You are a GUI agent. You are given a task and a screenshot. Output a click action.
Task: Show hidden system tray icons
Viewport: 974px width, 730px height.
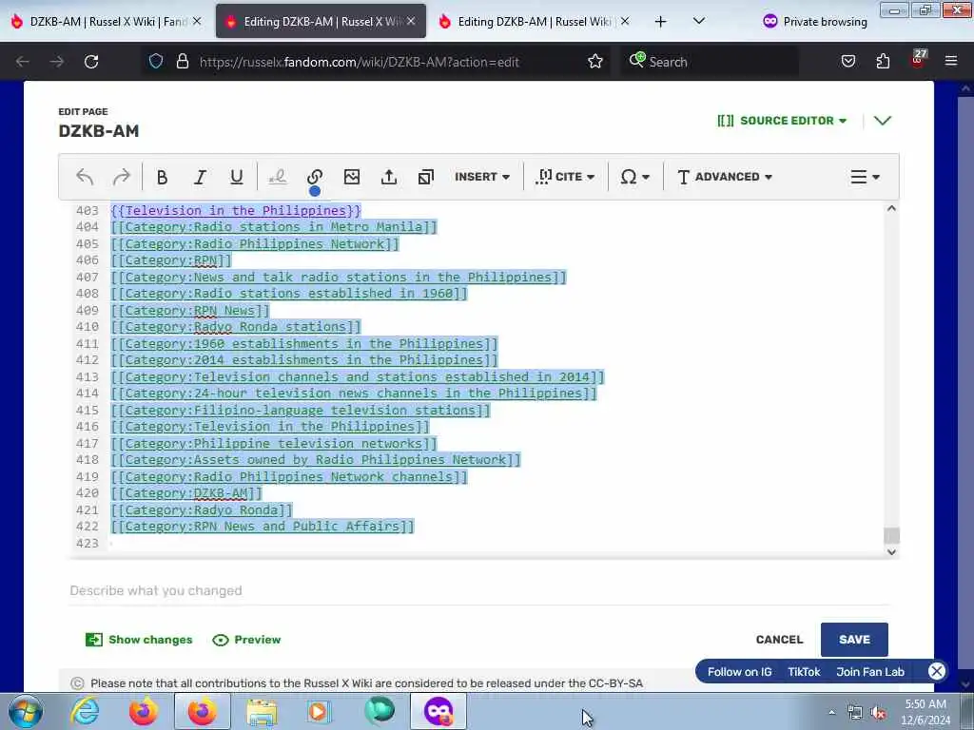pos(831,713)
